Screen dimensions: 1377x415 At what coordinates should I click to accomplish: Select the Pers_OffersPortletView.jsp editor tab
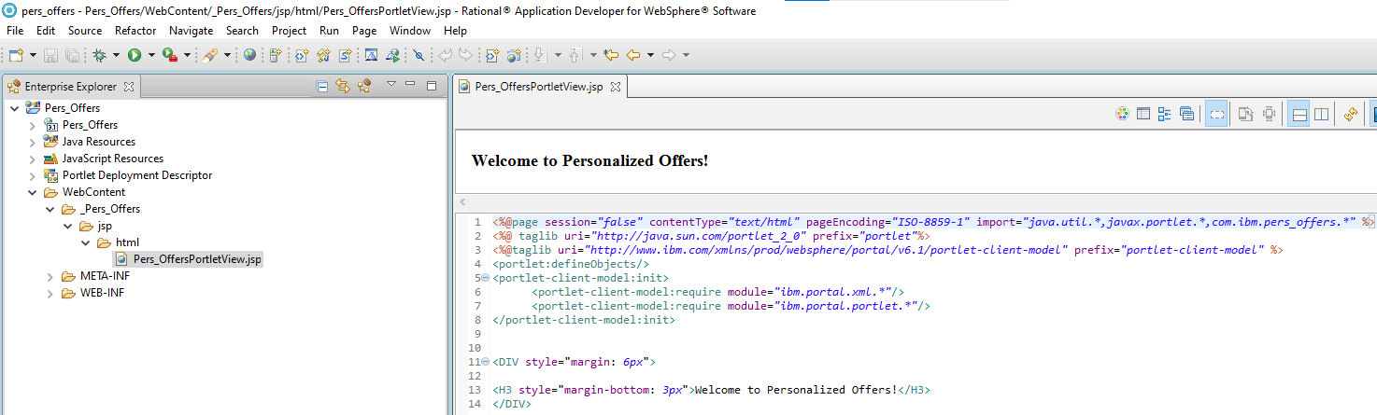538,87
